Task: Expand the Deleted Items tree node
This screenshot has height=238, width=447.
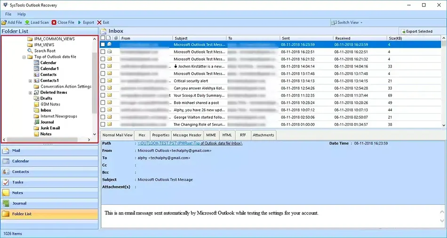Action: click(31, 92)
